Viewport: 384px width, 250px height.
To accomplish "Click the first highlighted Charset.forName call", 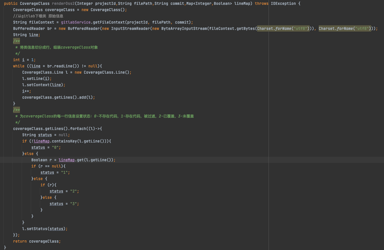I will tap(283, 28).
